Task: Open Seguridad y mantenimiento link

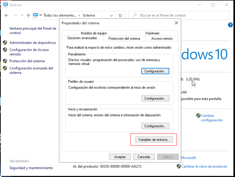Action: coord(31,168)
